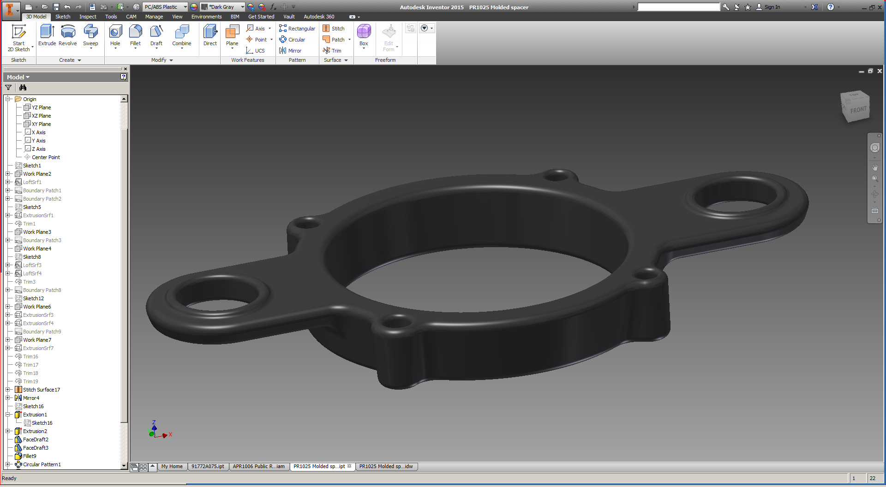The width and height of the screenshot is (886, 487).
Task: Select the Stitch surface tool
Action: click(x=334, y=29)
